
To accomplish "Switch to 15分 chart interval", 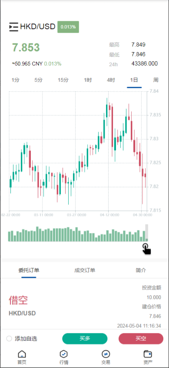I will (x=63, y=80).
